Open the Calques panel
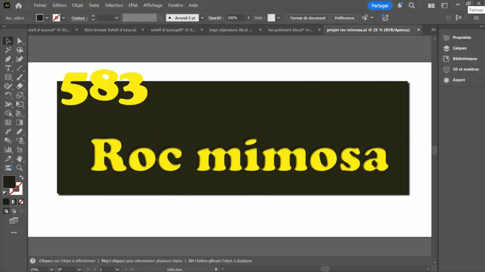The width and height of the screenshot is (485, 272). click(459, 48)
